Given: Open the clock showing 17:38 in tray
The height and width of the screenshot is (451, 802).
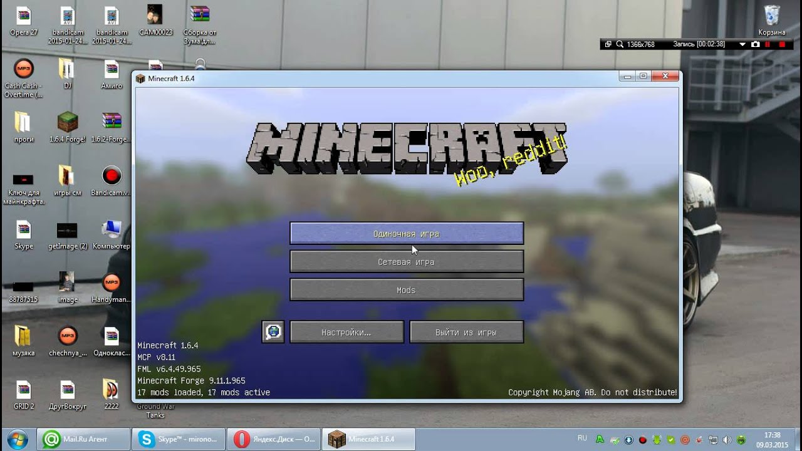Looking at the screenshot, I should point(772,439).
